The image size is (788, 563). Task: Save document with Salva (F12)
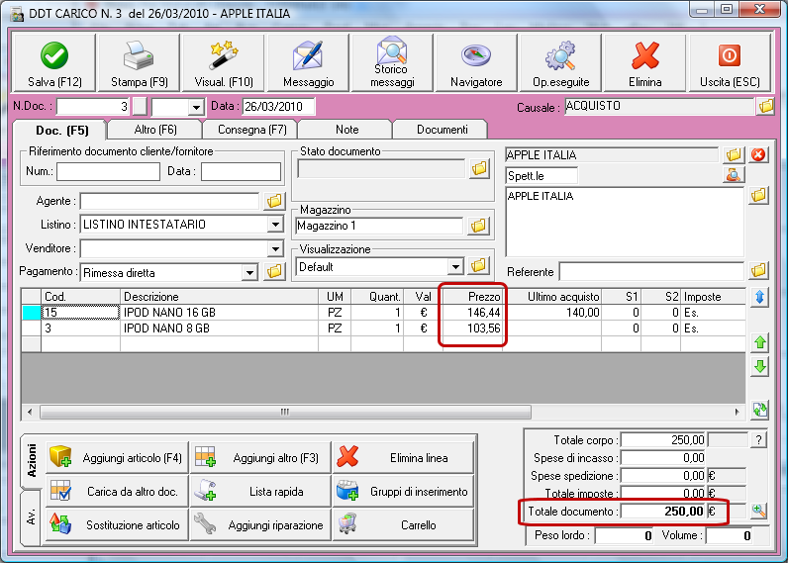53,62
